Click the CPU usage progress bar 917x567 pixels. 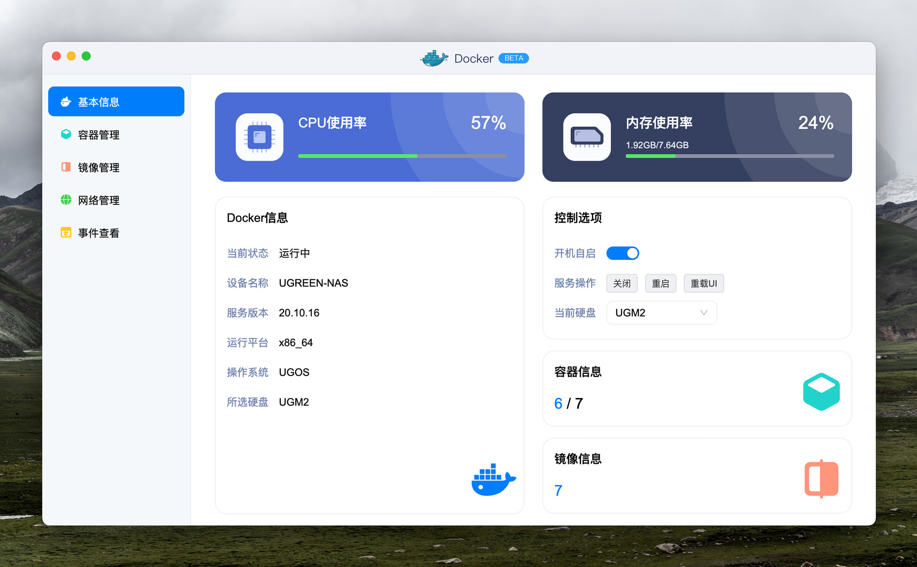click(402, 156)
